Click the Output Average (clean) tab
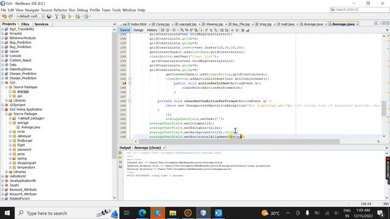The width and height of the screenshot is (390, 219). click(x=140, y=147)
